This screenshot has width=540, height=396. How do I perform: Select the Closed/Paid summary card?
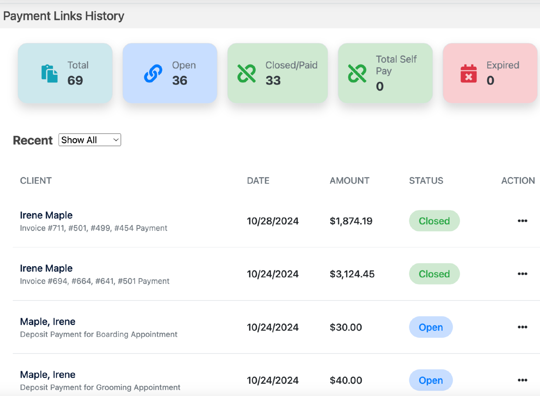[277, 73]
